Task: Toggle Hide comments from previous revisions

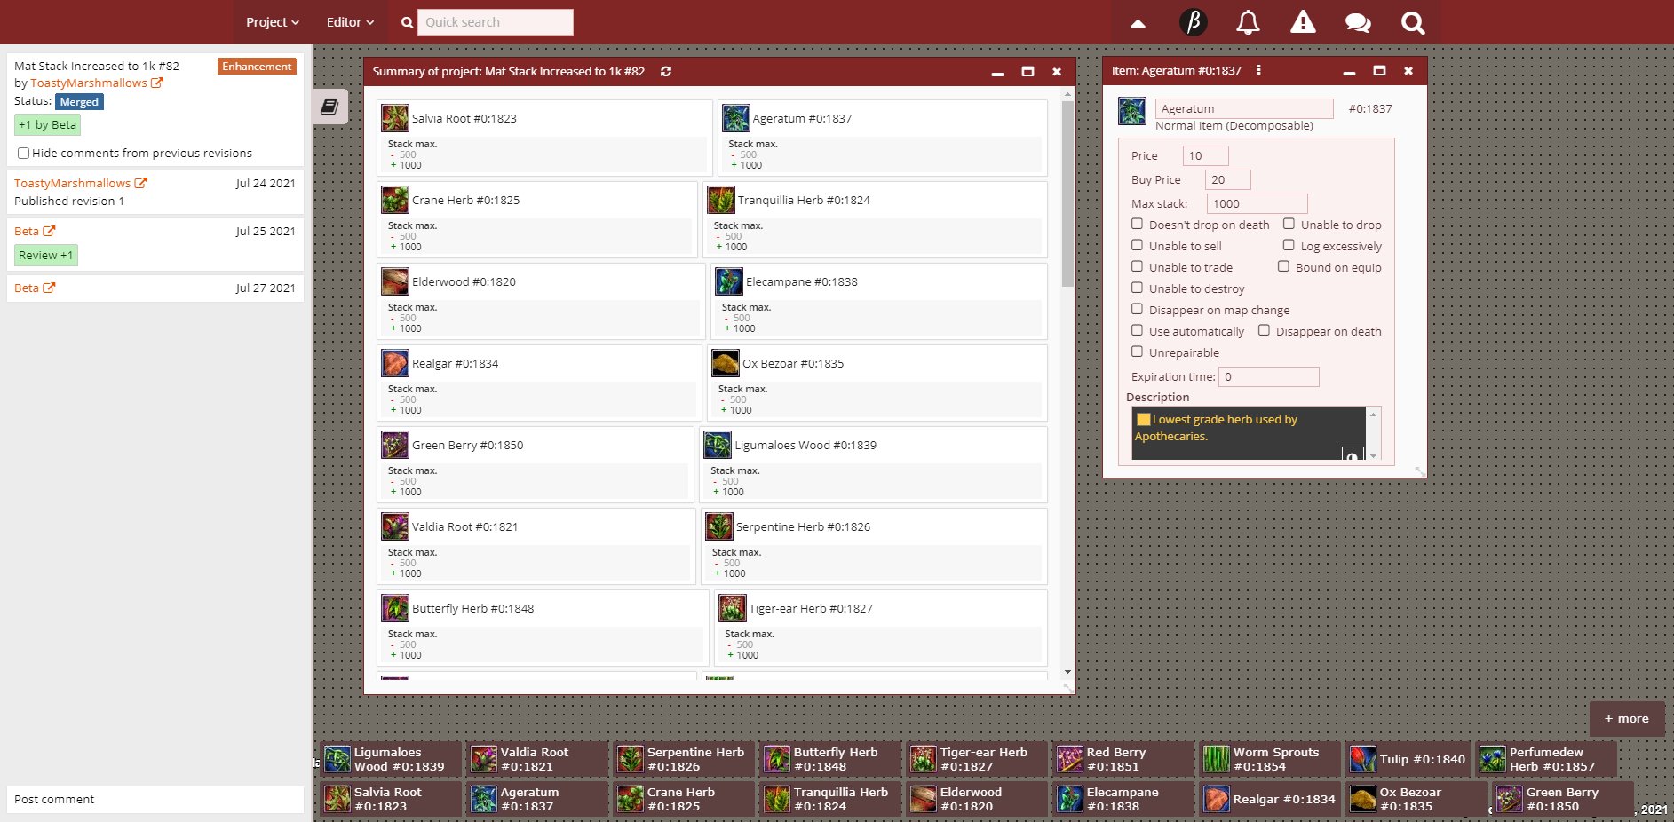Action: click(x=24, y=154)
